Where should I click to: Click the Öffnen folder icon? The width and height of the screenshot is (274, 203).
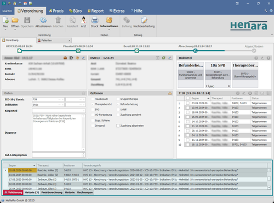pyautogui.click(x=15, y=20)
